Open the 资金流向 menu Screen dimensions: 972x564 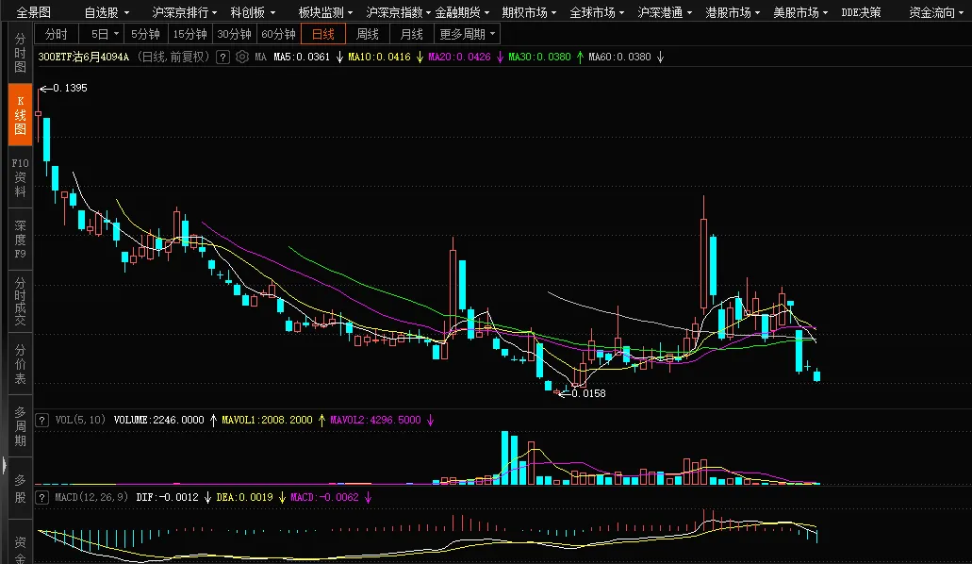point(937,12)
